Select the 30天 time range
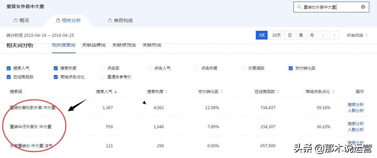377x158 pixels. coord(276,35)
